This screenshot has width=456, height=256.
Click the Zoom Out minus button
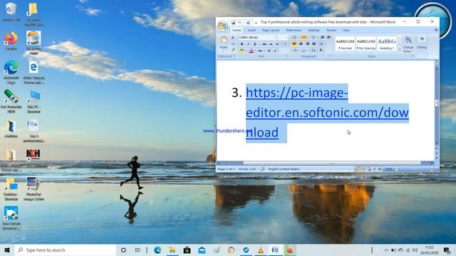click(x=397, y=169)
